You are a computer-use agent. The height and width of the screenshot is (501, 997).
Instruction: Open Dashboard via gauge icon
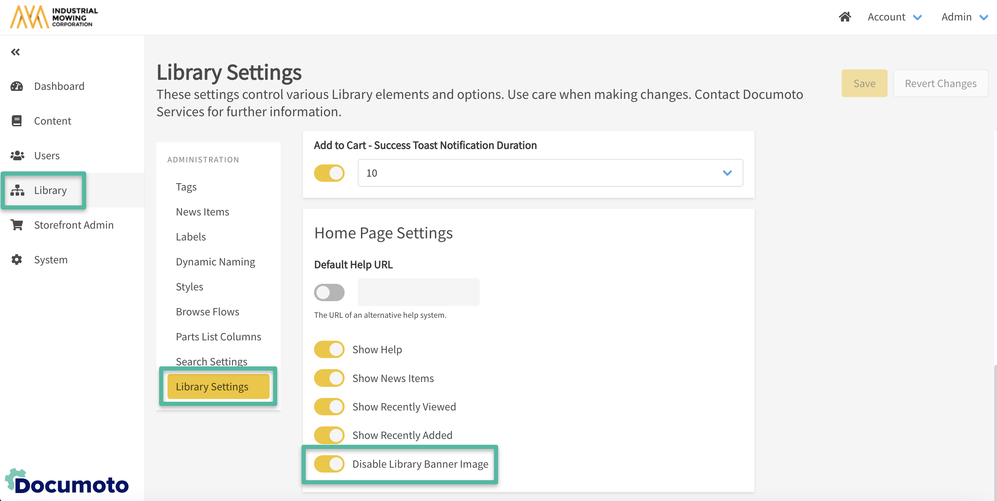click(17, 86)
